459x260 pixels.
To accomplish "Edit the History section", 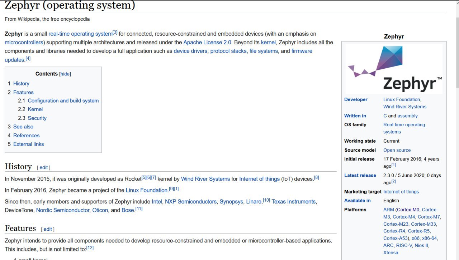I will point(43,167).
